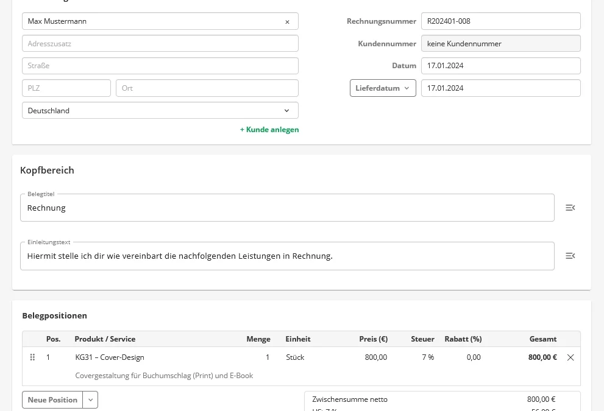Viewport: 604px width, 411px height.
Task: Click the Ort city field
Action: 207,88
